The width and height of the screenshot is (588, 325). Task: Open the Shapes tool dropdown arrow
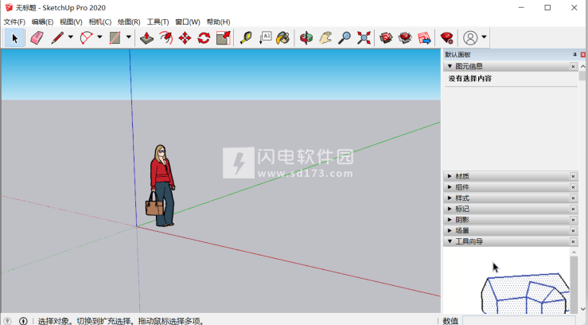pyautogui.click(x=128, y=37)
